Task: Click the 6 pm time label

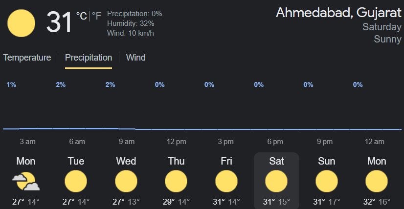Action: click(275, 142)
